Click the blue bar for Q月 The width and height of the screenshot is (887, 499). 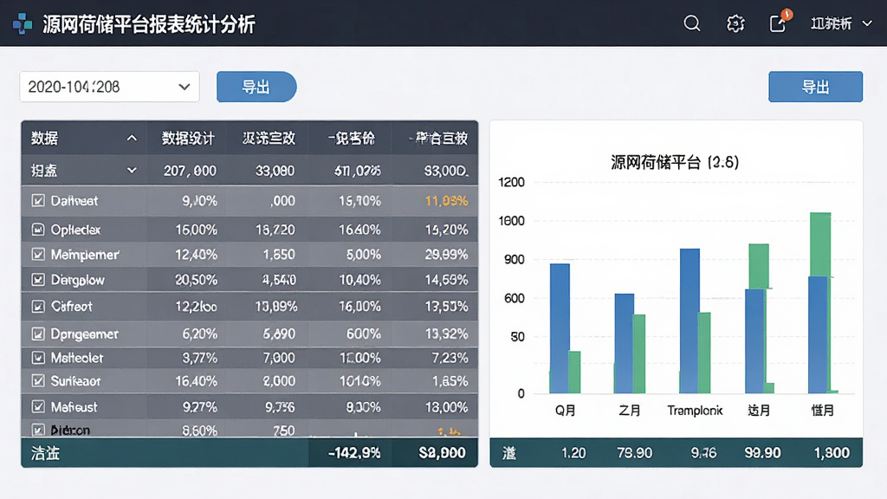pos(560,328)
